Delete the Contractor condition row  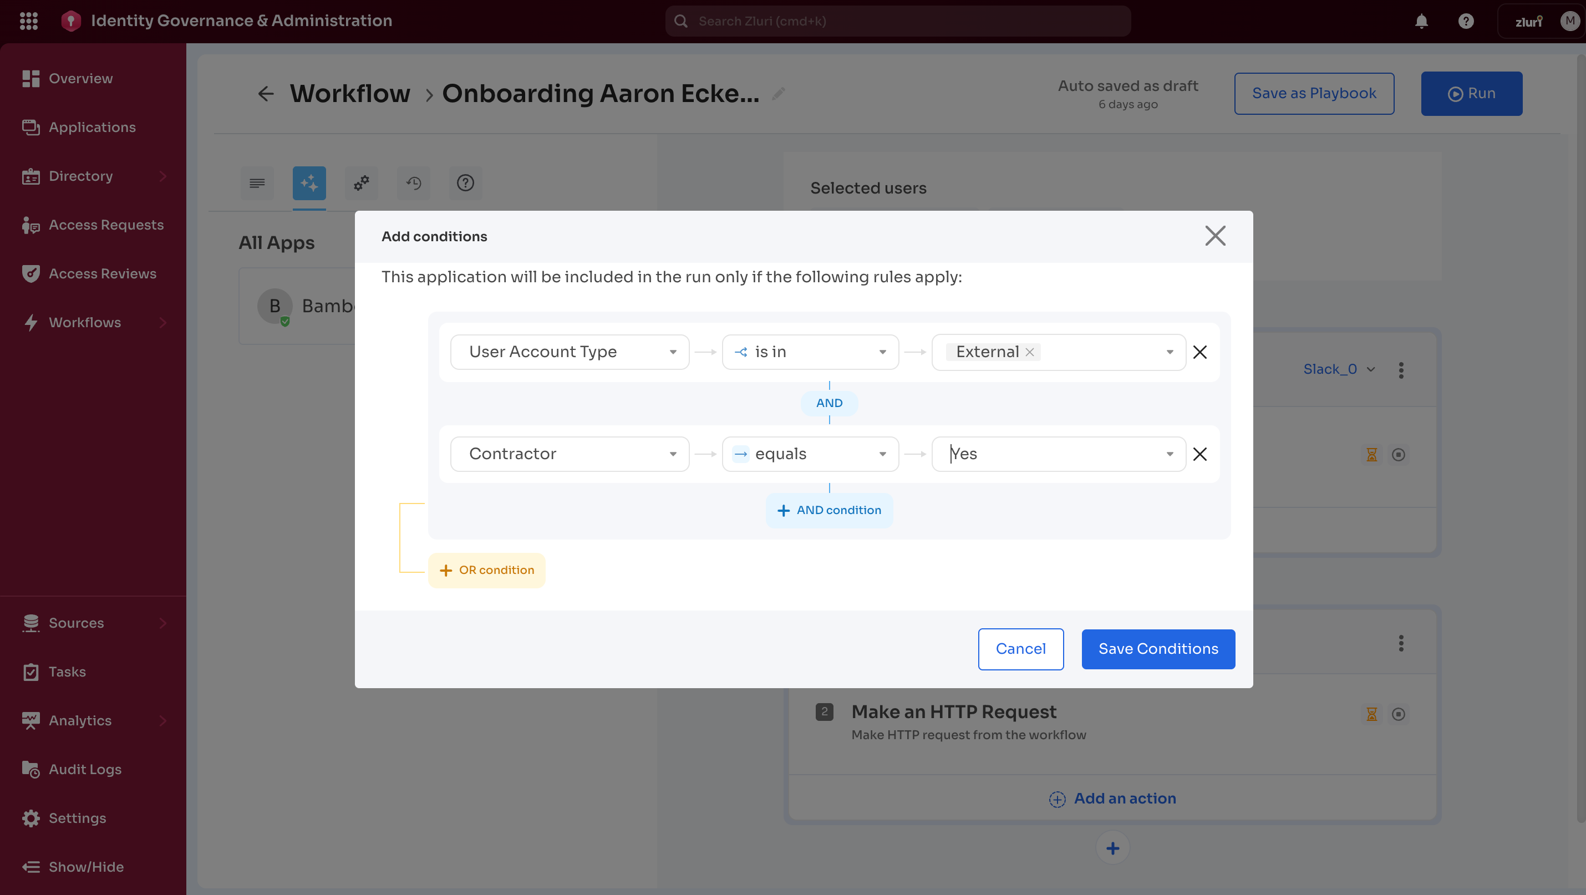(1199, 454)
